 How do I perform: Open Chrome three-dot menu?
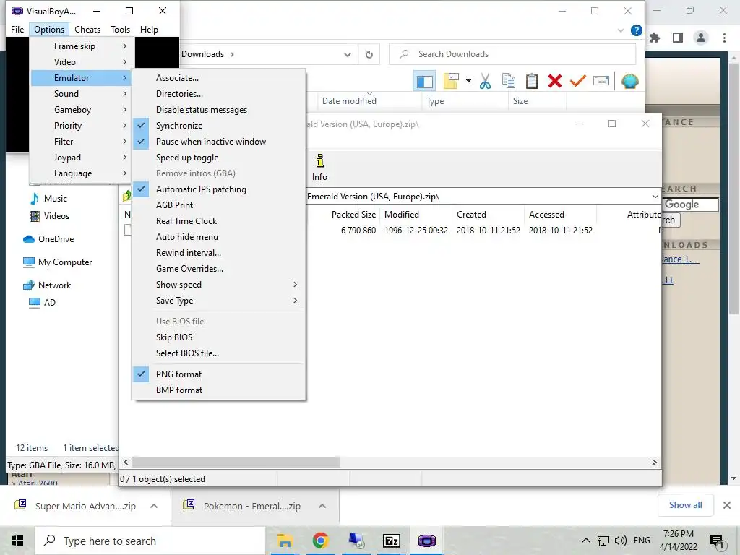724,38
